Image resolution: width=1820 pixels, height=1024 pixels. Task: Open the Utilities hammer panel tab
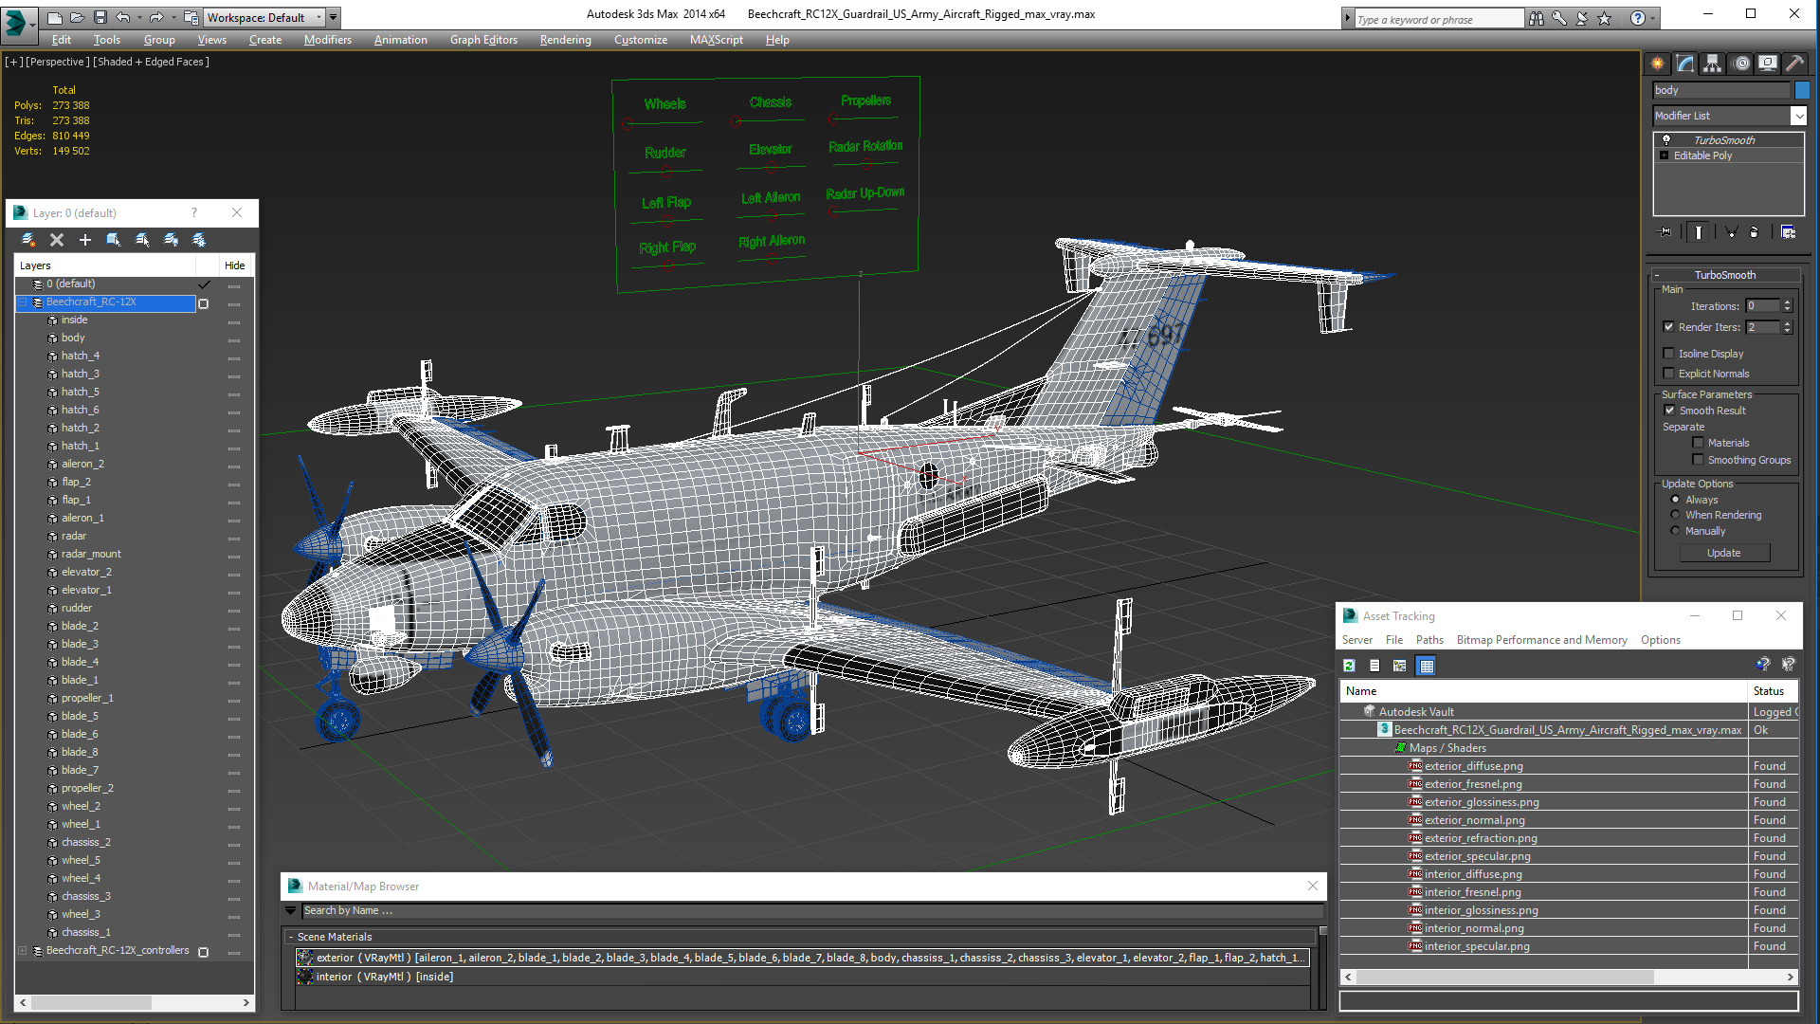click(x=1794, y=64)
